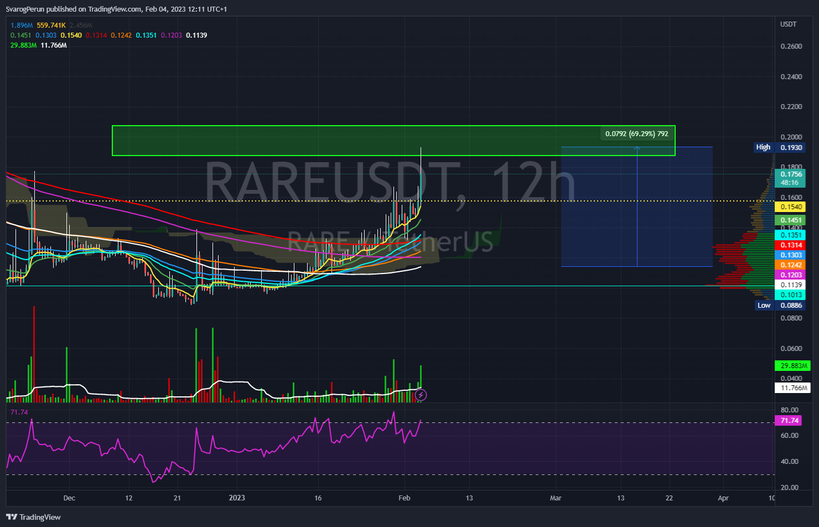
Task: Click the 21 date label on the time axis
Action: tap(177, 498)
